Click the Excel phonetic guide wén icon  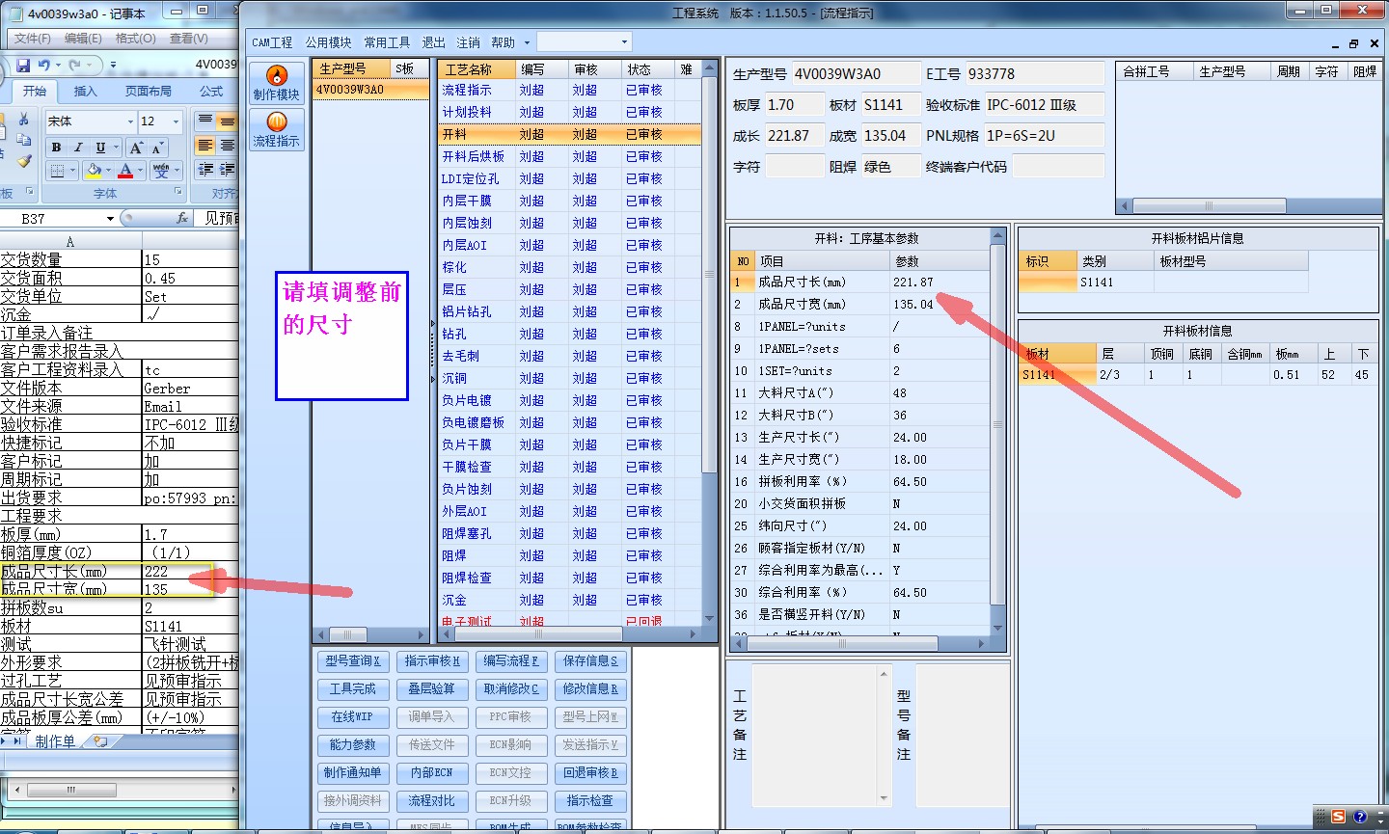click(161, 171)
